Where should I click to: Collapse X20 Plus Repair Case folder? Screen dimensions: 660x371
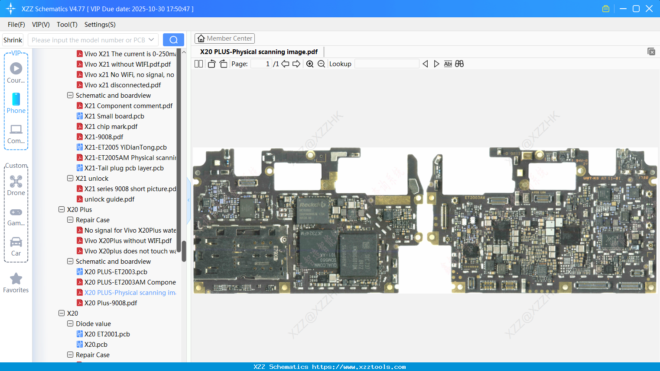click(x=70, y=220)
